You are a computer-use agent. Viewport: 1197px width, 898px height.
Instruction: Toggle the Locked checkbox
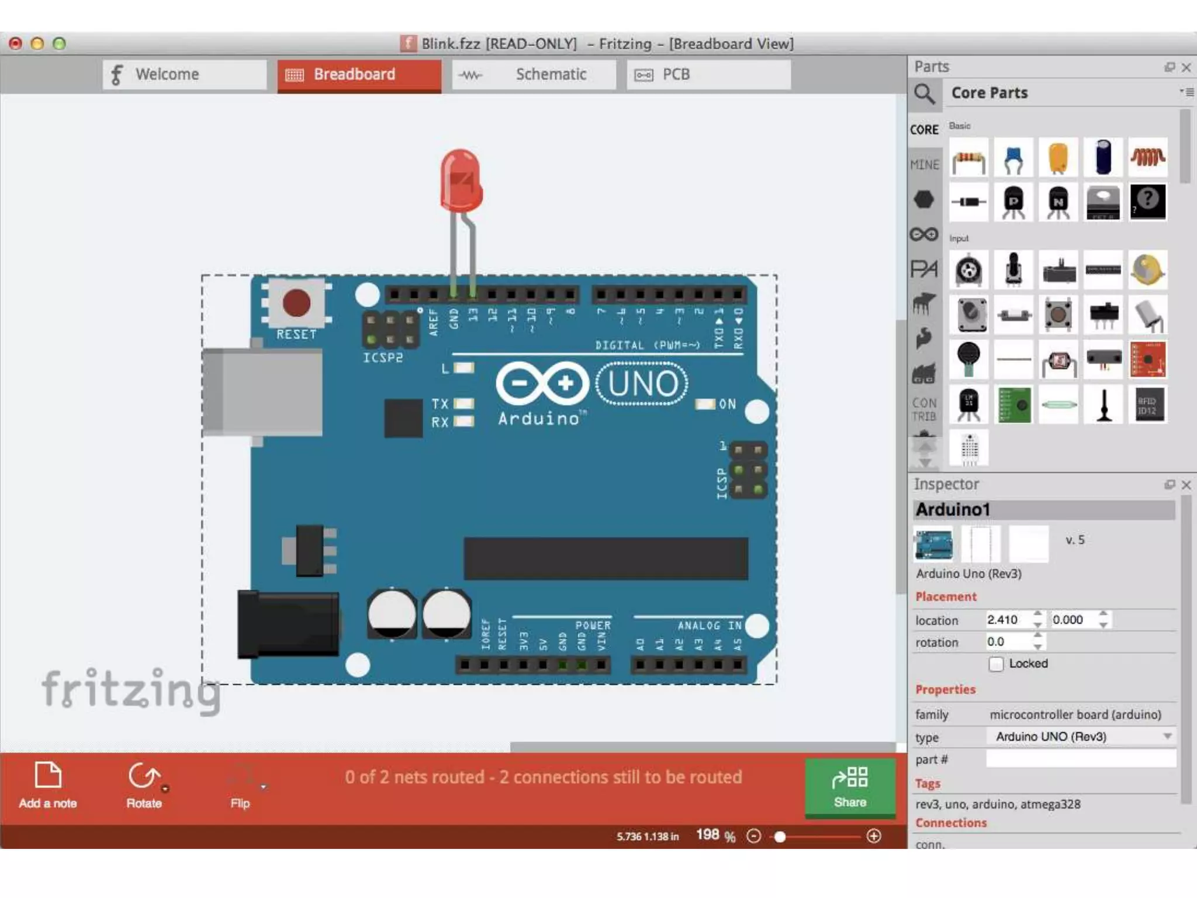pyautogui.click(x=996, y=664)
